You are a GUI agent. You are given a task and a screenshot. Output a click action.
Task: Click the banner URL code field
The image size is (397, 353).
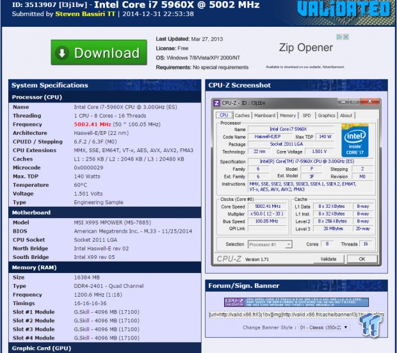[x=296, y=315]
